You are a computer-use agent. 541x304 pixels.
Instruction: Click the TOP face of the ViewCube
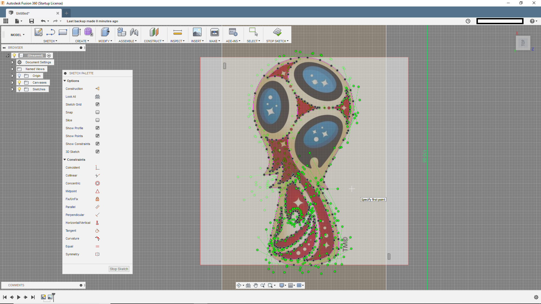click(523, 43)
